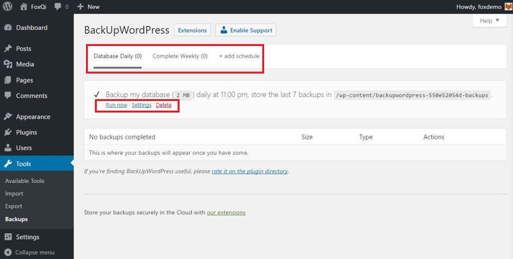Select the Tools menu

37,164
